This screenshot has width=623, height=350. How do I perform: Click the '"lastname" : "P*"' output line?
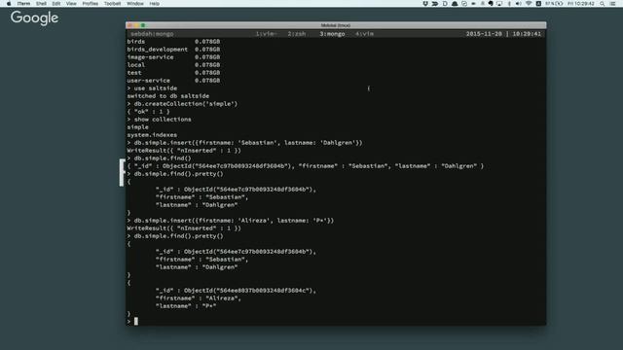click(186, 306)
